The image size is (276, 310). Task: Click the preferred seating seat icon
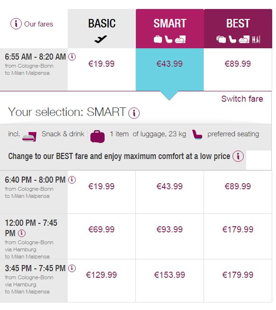pyautogui.click(x=197, y=135)
